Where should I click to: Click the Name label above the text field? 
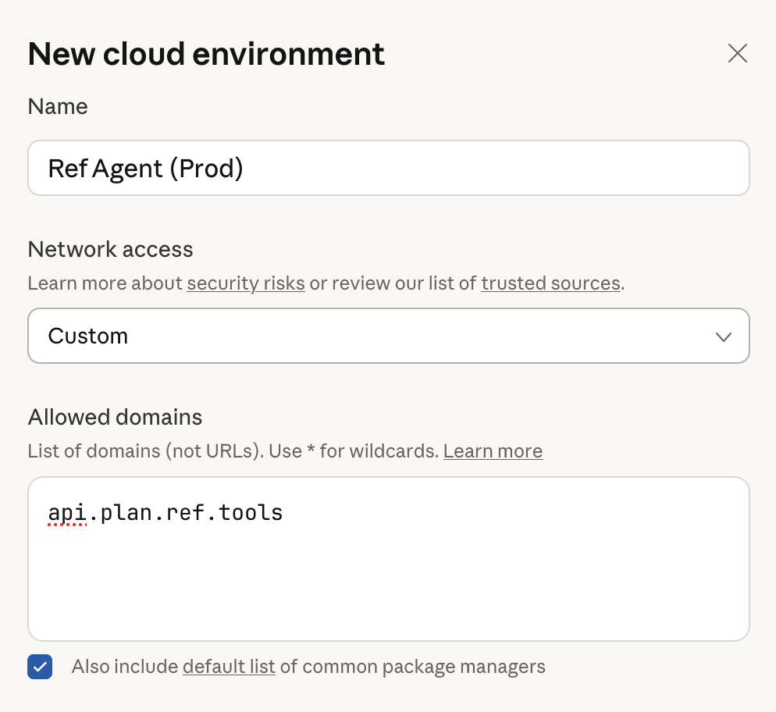click(x=58, y=106)
